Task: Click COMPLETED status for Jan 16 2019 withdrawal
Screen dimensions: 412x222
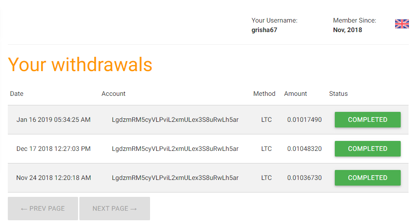Action: [x=367, y=120]
